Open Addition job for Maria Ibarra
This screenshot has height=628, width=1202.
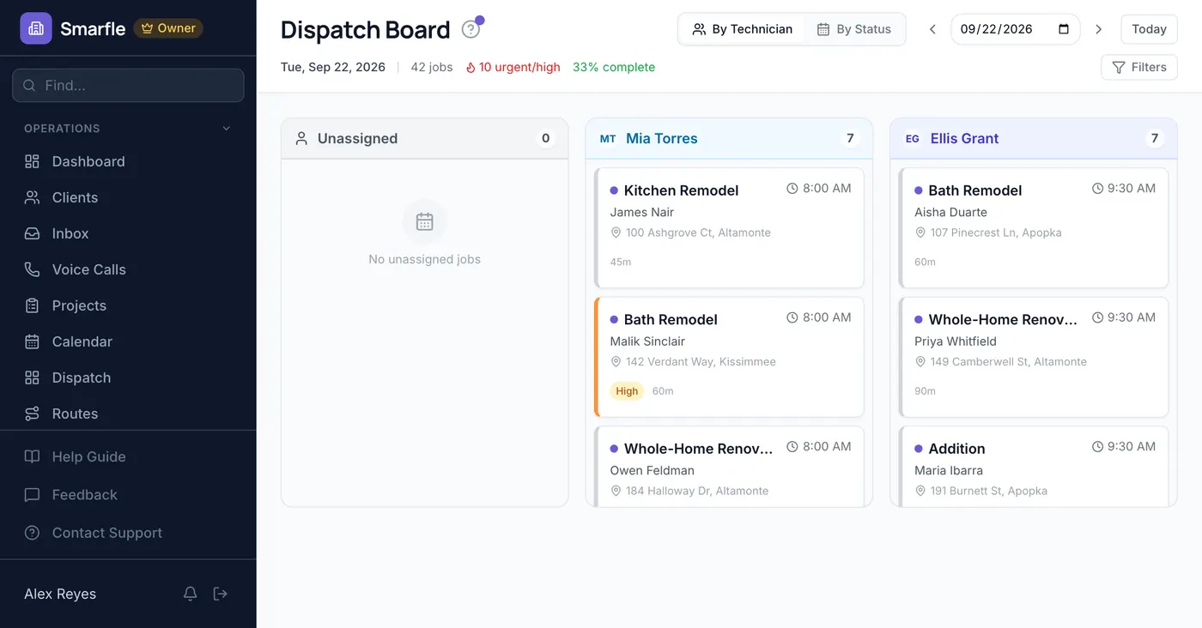point(1034,466)
